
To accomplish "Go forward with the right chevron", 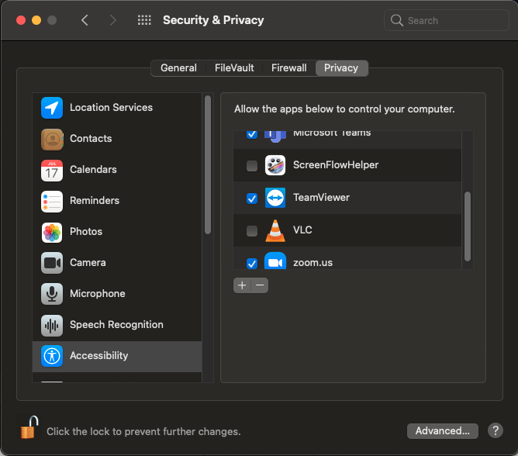I will [x=113, y=20].
